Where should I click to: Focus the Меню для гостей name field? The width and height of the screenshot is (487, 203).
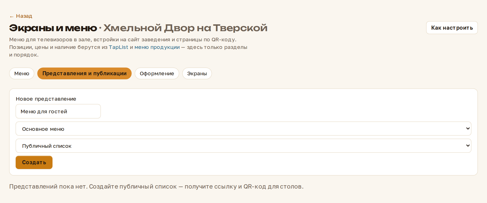(58, 111)
